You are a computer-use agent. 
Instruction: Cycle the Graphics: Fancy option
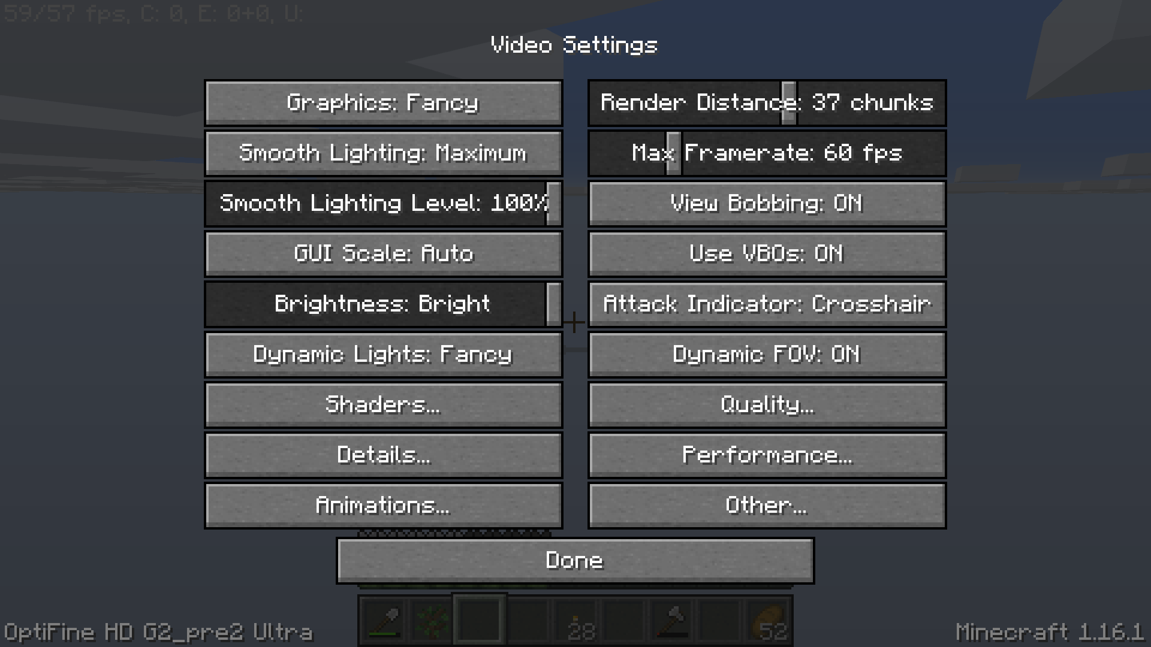pos(384,103)
